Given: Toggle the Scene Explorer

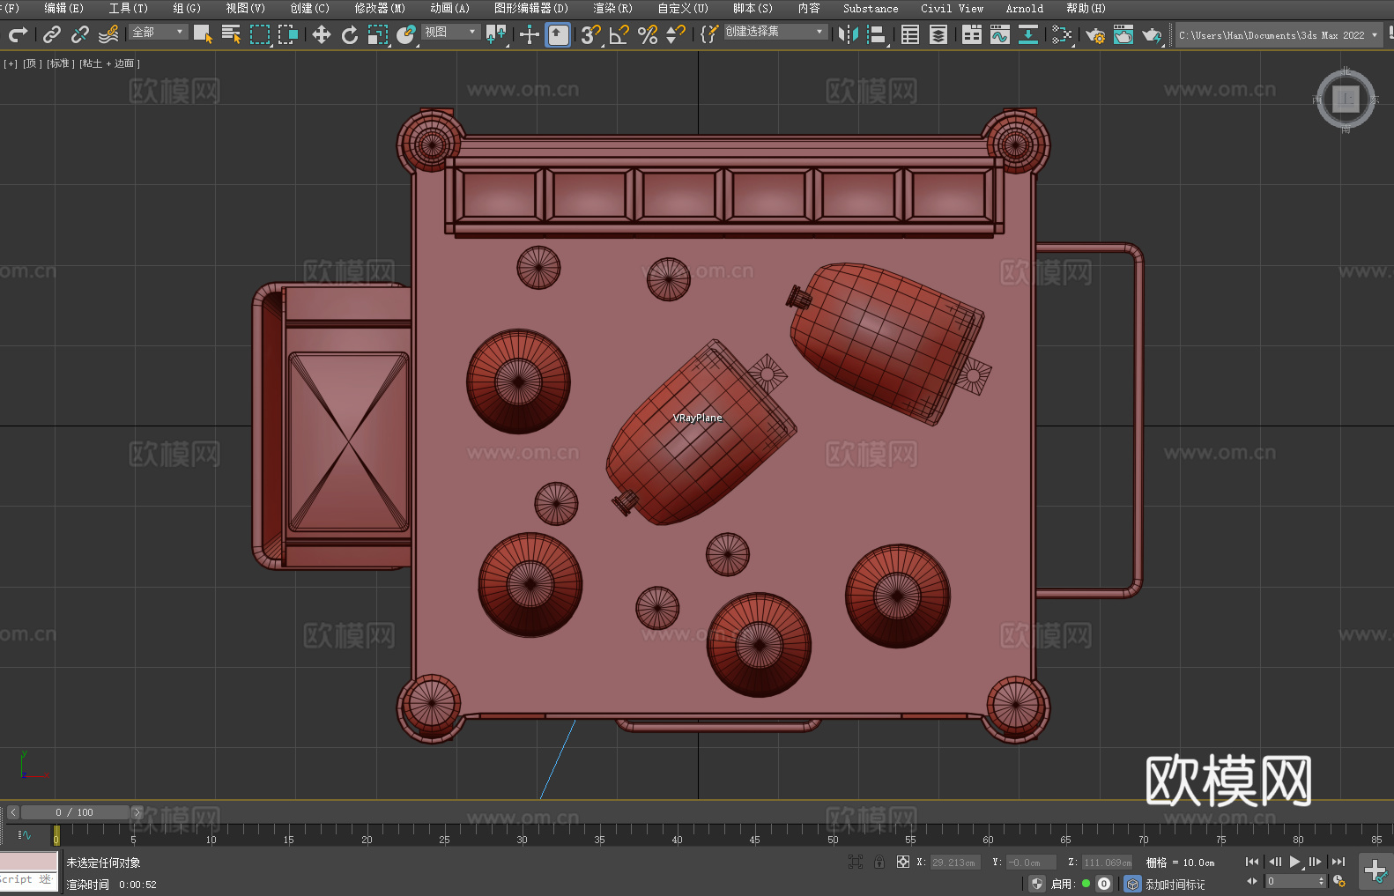Looking at the screenshot, I should point(910,34).
